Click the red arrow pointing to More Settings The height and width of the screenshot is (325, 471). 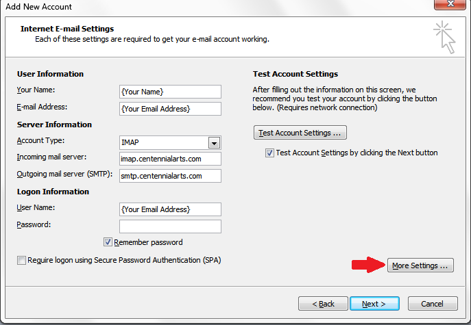[369, 265]
